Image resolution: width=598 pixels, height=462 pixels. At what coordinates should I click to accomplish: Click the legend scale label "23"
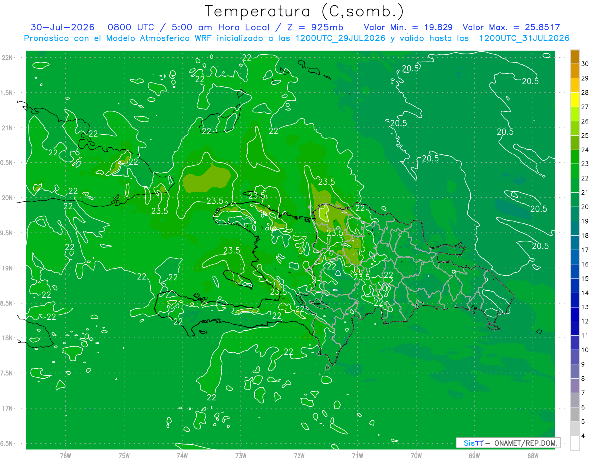(x=585, y=163)
